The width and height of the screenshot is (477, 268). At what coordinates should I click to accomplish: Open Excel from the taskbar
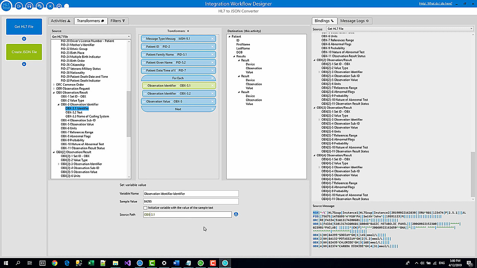pos(91,263)
